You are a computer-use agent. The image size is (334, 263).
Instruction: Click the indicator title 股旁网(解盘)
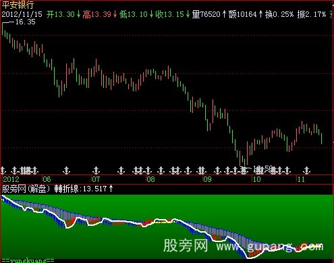[26, 189]
